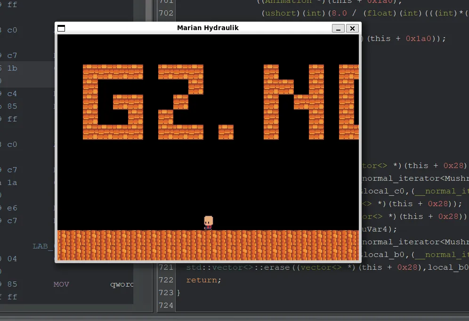The image size is (469, 321).
Task: Open the window menu icon of Marian Hydraulik
Action: click(61, 28)
